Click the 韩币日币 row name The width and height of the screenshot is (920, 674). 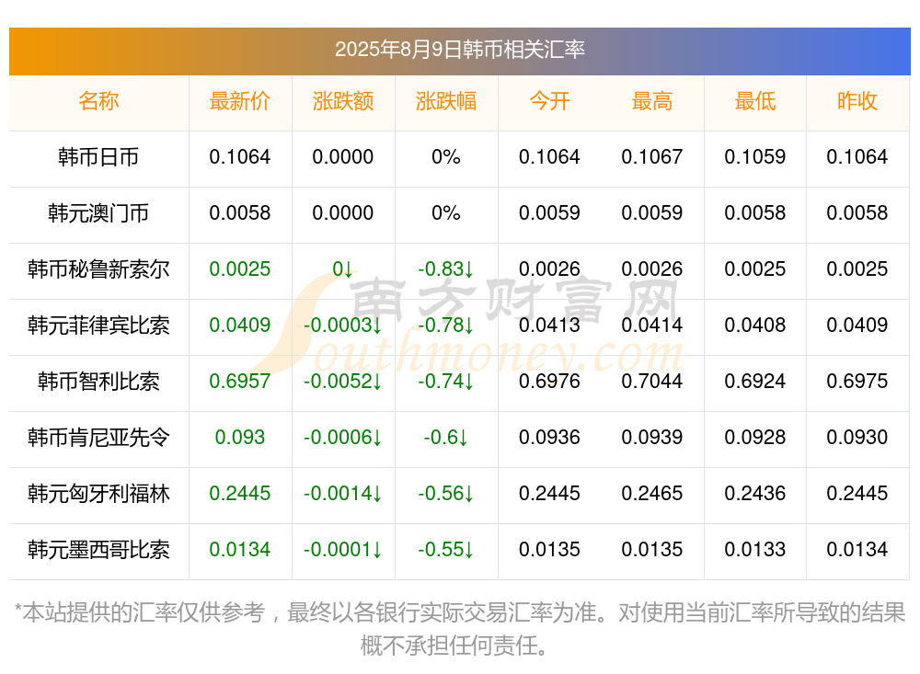98,157
